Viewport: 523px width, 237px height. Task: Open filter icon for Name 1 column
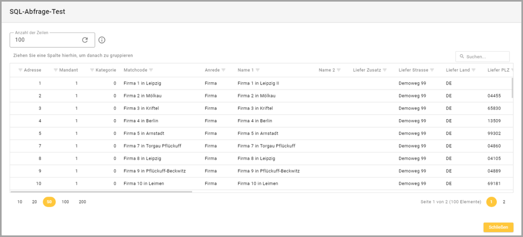pos(257,70)
